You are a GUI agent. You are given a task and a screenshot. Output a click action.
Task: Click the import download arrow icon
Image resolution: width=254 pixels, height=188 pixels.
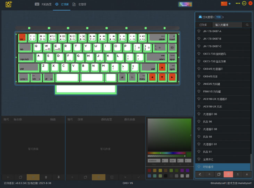click(x=247, y=174)
